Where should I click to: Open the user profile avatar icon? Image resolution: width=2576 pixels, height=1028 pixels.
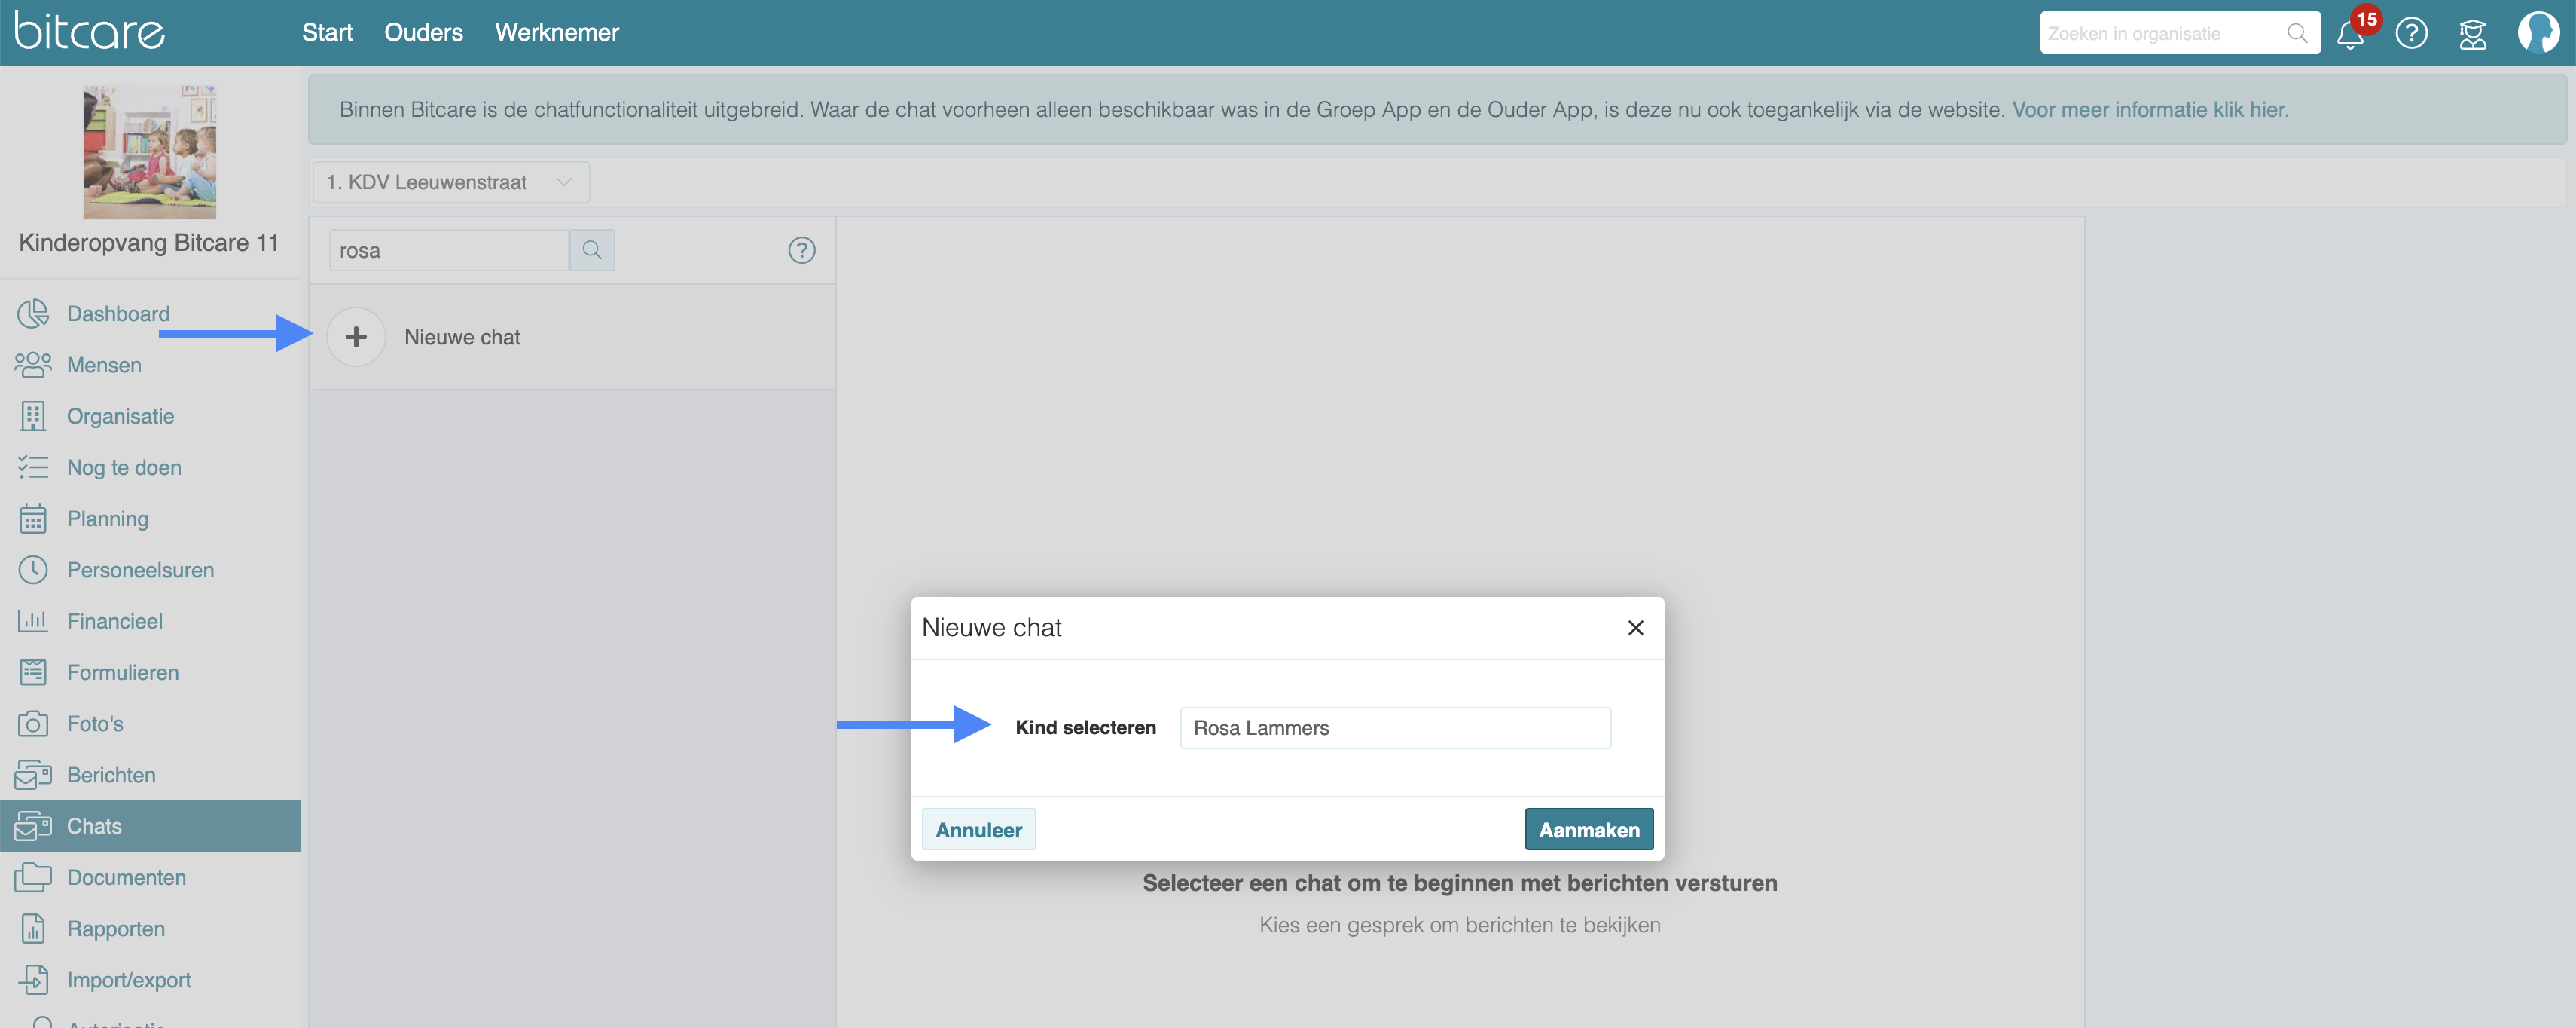2537,33
